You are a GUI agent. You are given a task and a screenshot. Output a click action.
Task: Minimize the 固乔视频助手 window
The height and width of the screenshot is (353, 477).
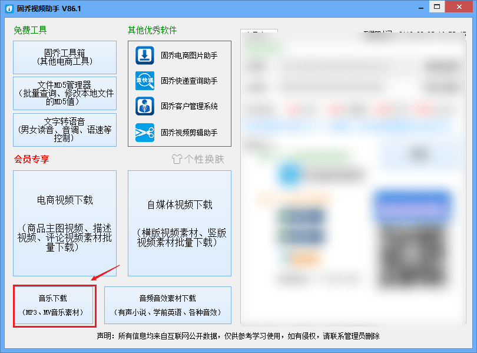(420, 7)
